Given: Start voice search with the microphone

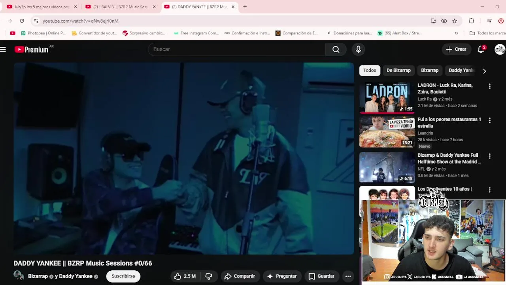Looking at the screenshot, I should 358,49.
